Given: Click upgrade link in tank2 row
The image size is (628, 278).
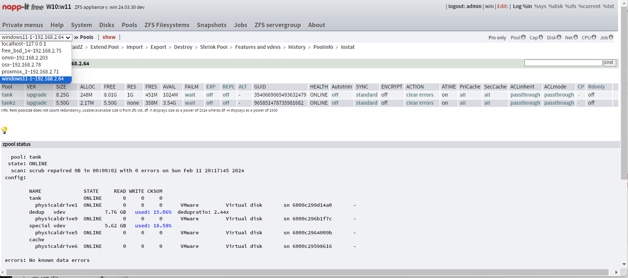Looking at the screenshot, I should 37,103.
